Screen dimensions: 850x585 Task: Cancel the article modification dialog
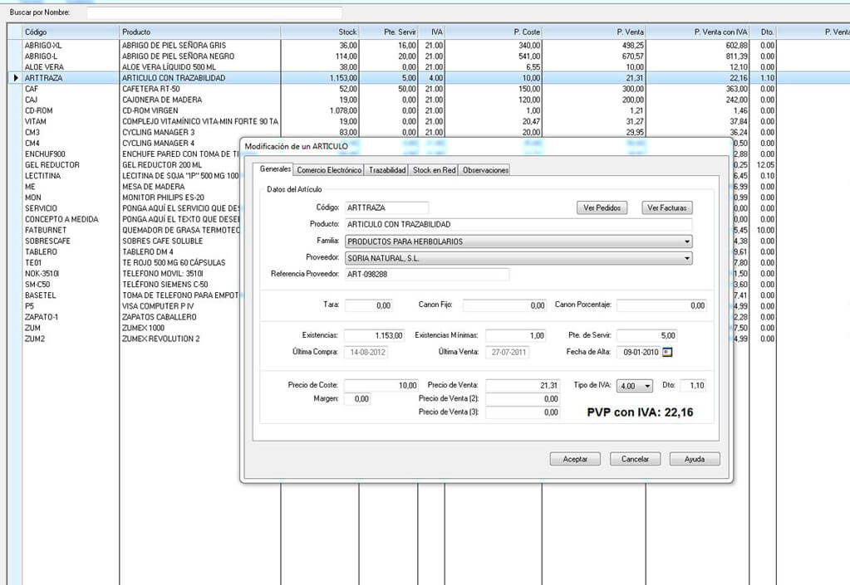tap(635, 459)
